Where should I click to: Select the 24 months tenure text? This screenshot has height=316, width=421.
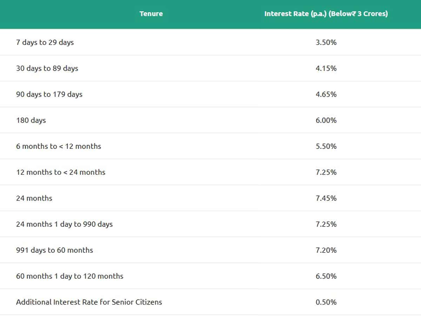(34, 198)
